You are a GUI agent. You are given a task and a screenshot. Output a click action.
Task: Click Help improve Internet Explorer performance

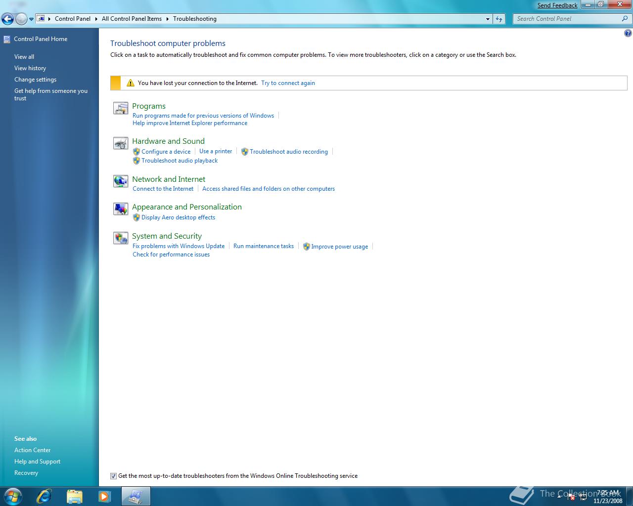pos(190,123)
